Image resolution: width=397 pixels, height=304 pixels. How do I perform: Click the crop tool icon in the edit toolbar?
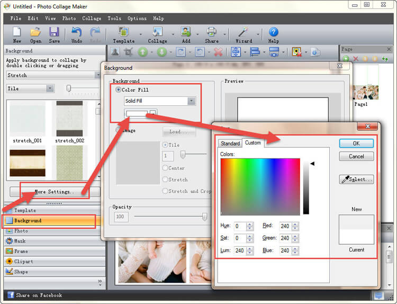coord(128,52)
